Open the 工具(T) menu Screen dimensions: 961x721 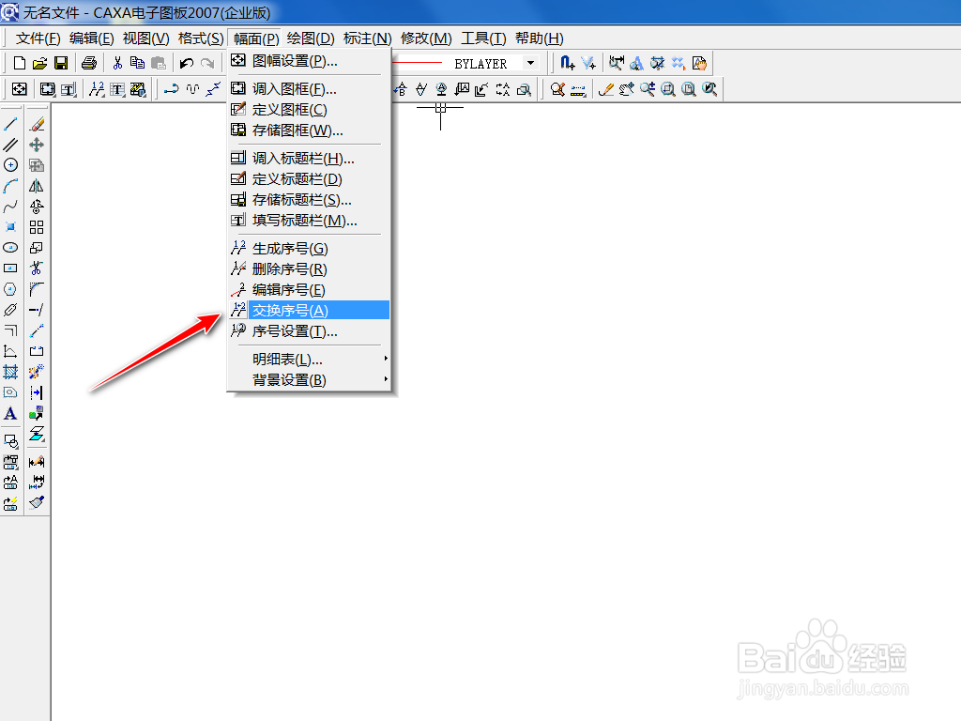click(483, 38)
